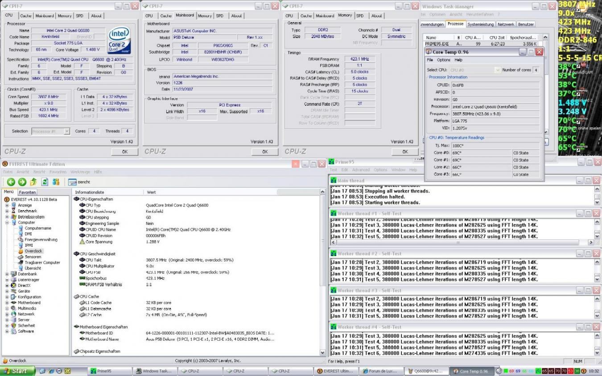Click the EVEREST Ultimate Edition title icon
602x376 pixels.
[x=5, y=164]
